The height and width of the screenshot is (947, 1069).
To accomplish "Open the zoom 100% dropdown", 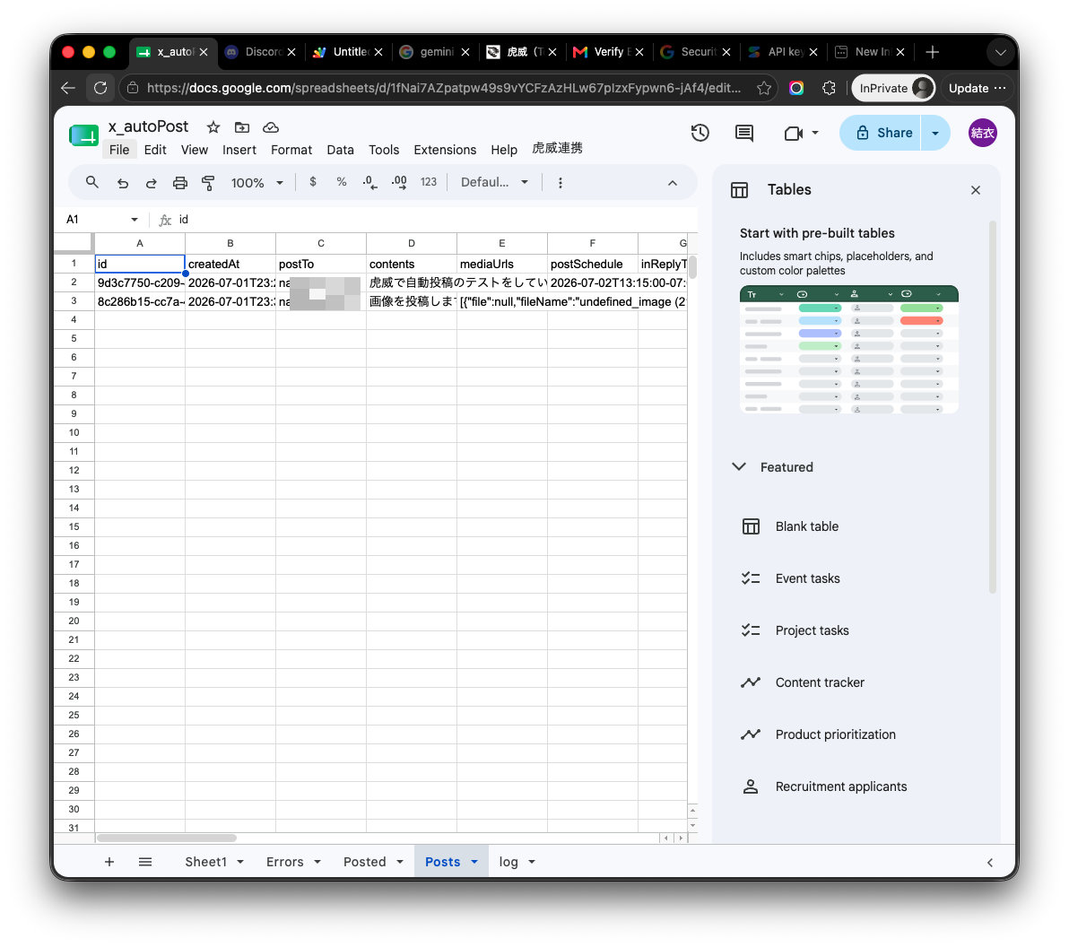I will point(256,183).
